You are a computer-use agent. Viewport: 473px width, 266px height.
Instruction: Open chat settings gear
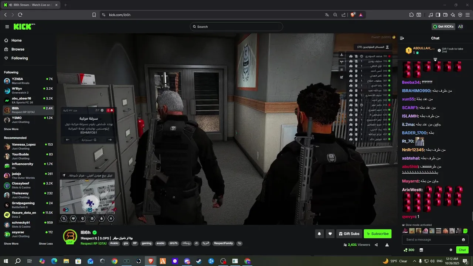tap(451, 250)
